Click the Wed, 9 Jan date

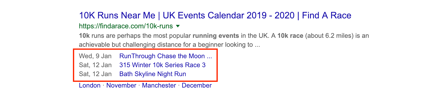click(x=95, y=56)
